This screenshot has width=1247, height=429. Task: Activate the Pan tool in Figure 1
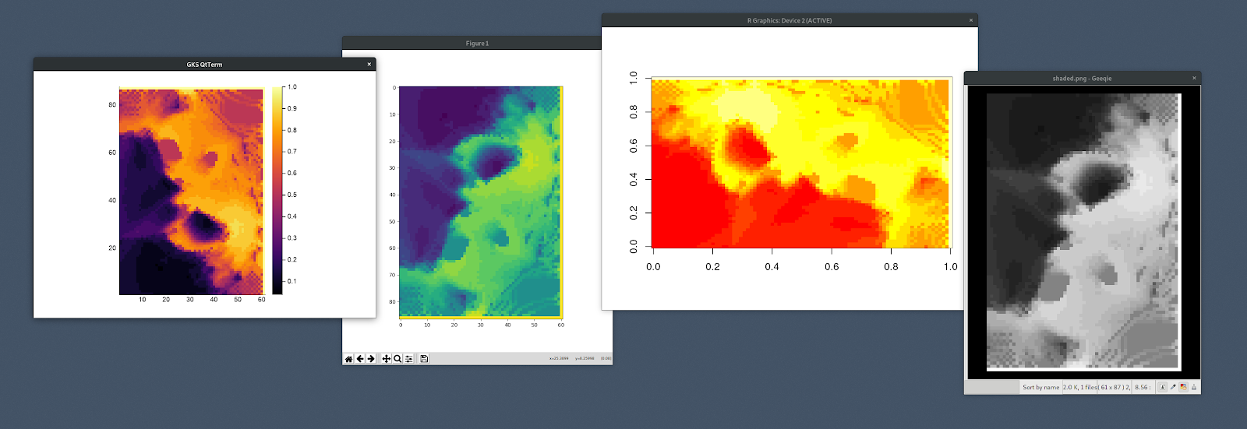[386, 359]
